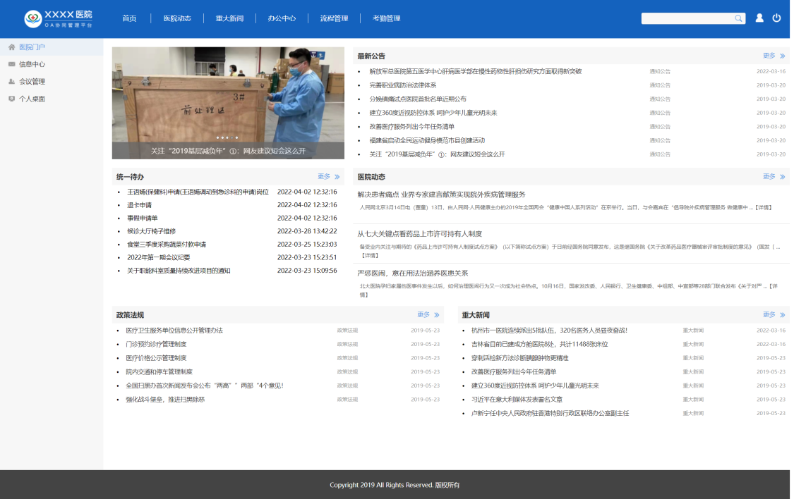Click the magnifier icon in the search box
The width and height of the screenshot is (794, 499).
[738, 18]
